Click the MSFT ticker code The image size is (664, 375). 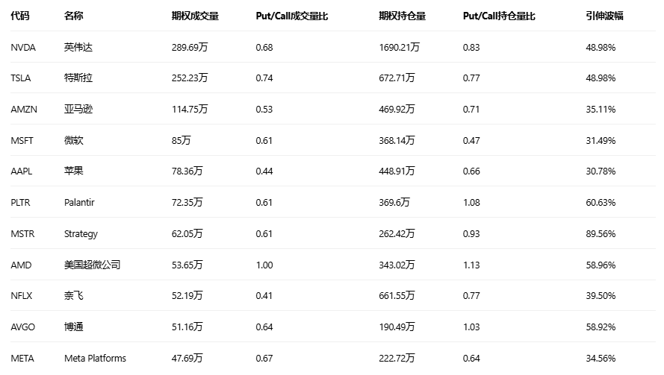tap(22, 140)
